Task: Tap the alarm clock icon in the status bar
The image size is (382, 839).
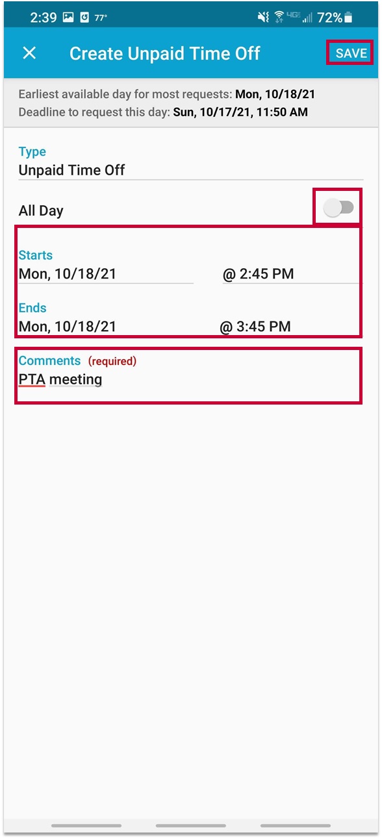Action: click(85, 18)
